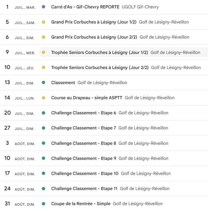Viewport: 208px width, 211px height.
Task: Click Golf de Lésigny-Réveillon location of Classement row
Action: [x=102, y=83]
